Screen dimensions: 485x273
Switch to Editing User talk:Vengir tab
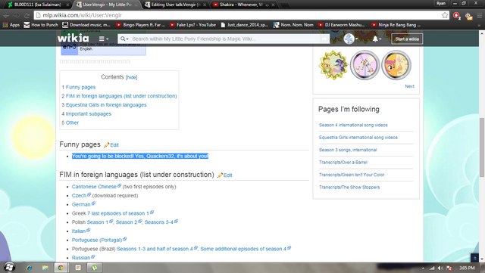[175, 5]
